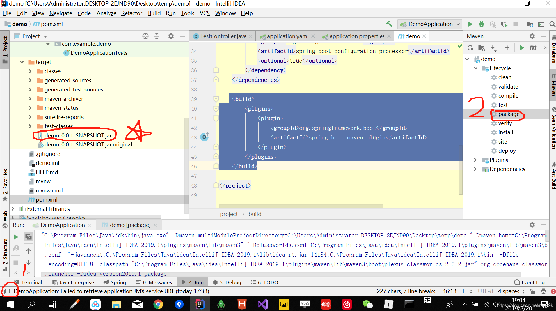Add Maven project plus icon

point(507,48)
